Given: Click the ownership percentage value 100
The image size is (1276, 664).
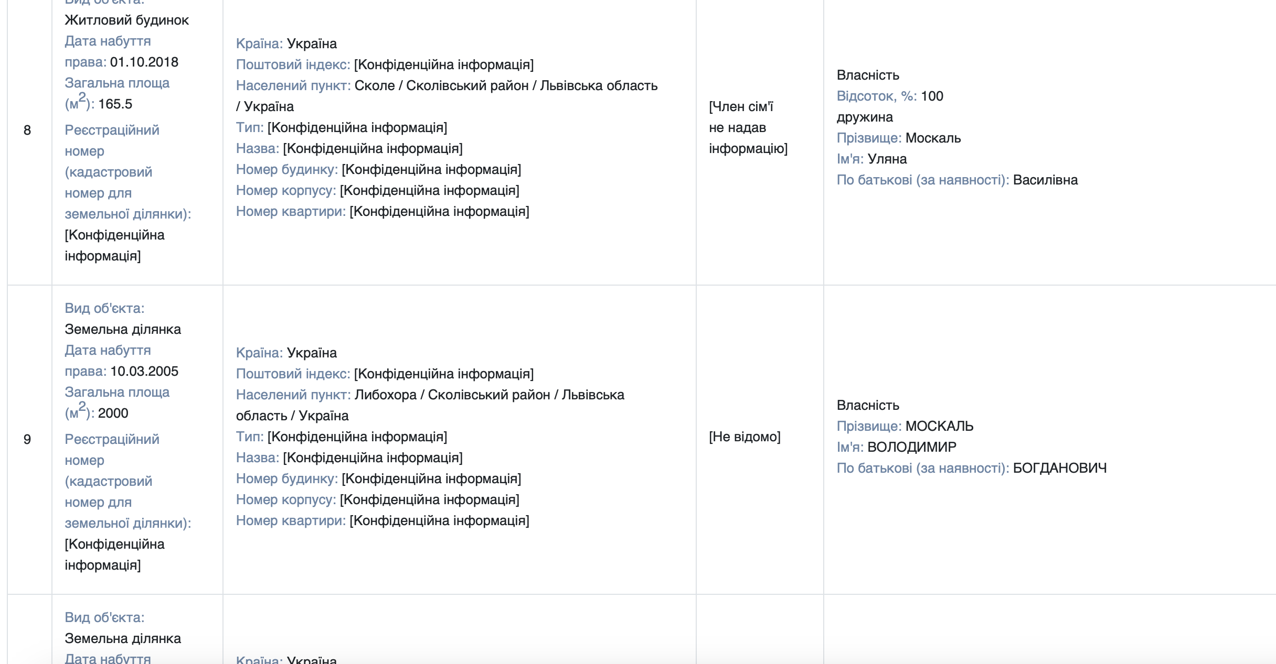Looking at the screenshot, I should [932, 96].
